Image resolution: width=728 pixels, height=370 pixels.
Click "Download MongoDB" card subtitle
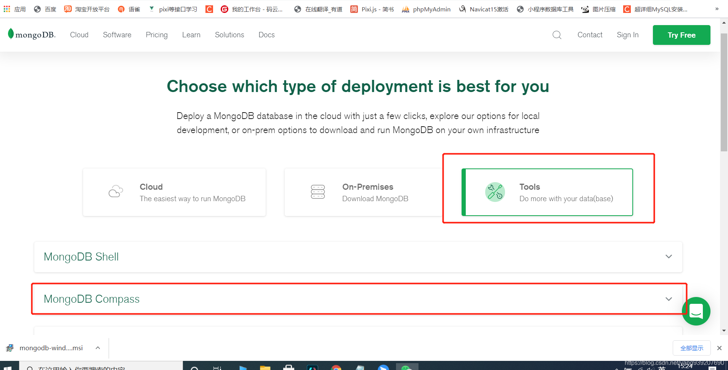pos(375,199)
